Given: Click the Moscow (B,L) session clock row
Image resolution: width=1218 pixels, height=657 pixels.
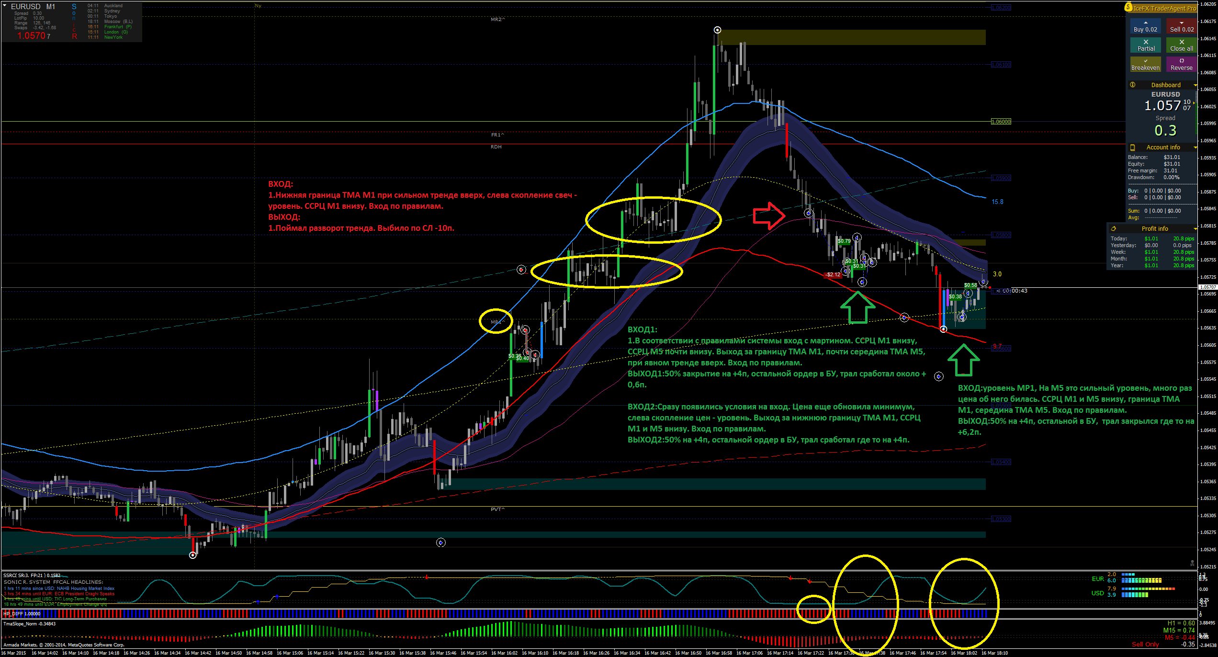Looking at the screenshot, I should [x=110, y=22].
